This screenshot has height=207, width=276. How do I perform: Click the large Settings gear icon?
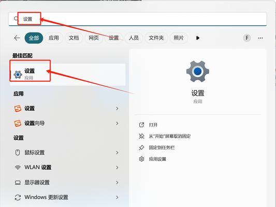(198, 71)
